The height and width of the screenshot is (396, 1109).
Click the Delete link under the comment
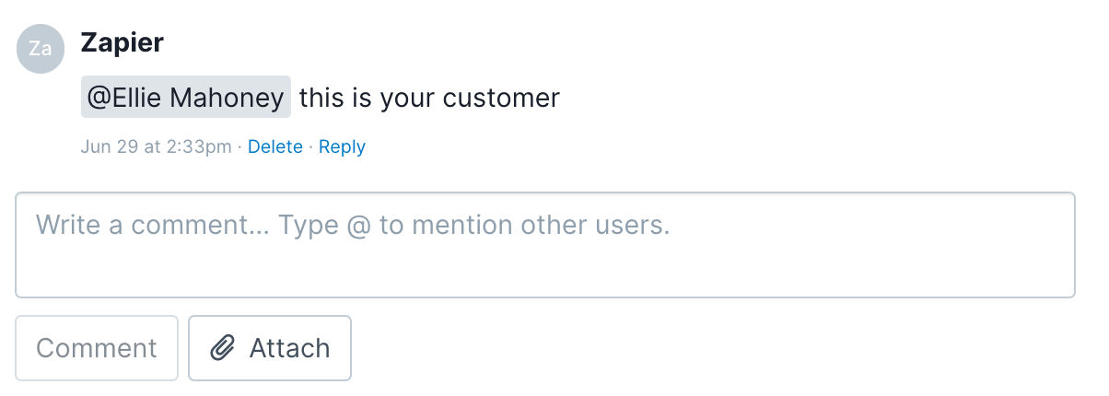(x=275, y=146)
